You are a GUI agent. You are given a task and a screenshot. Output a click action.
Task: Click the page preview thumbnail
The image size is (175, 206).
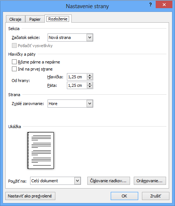point(40,150)
